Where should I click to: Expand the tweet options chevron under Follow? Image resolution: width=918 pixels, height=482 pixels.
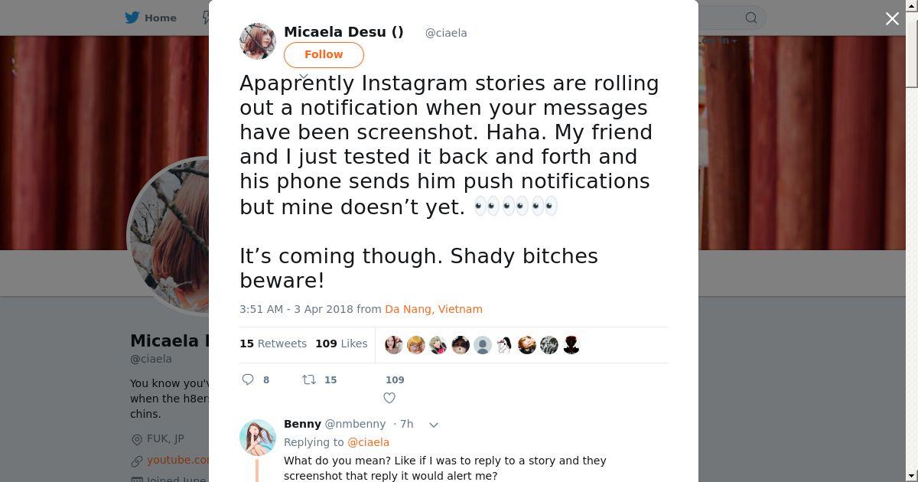coord(304,77)
